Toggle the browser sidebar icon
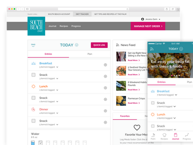 point(27,9)
